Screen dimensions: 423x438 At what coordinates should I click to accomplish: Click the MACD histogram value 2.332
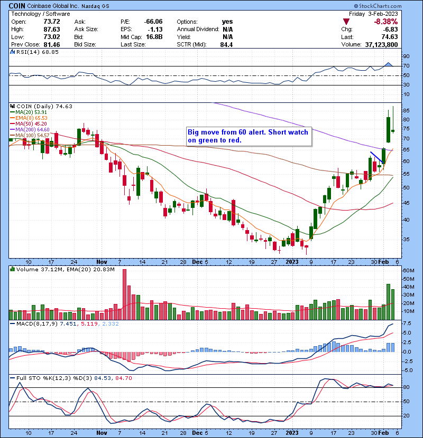click(111, 324)
